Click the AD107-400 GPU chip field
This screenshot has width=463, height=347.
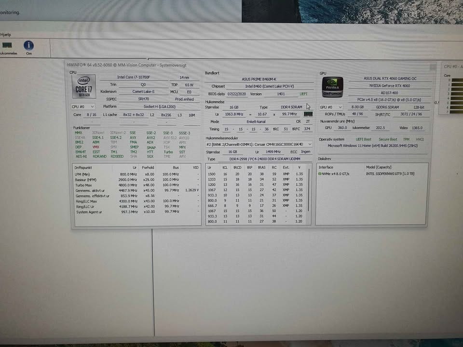[390, 93]
